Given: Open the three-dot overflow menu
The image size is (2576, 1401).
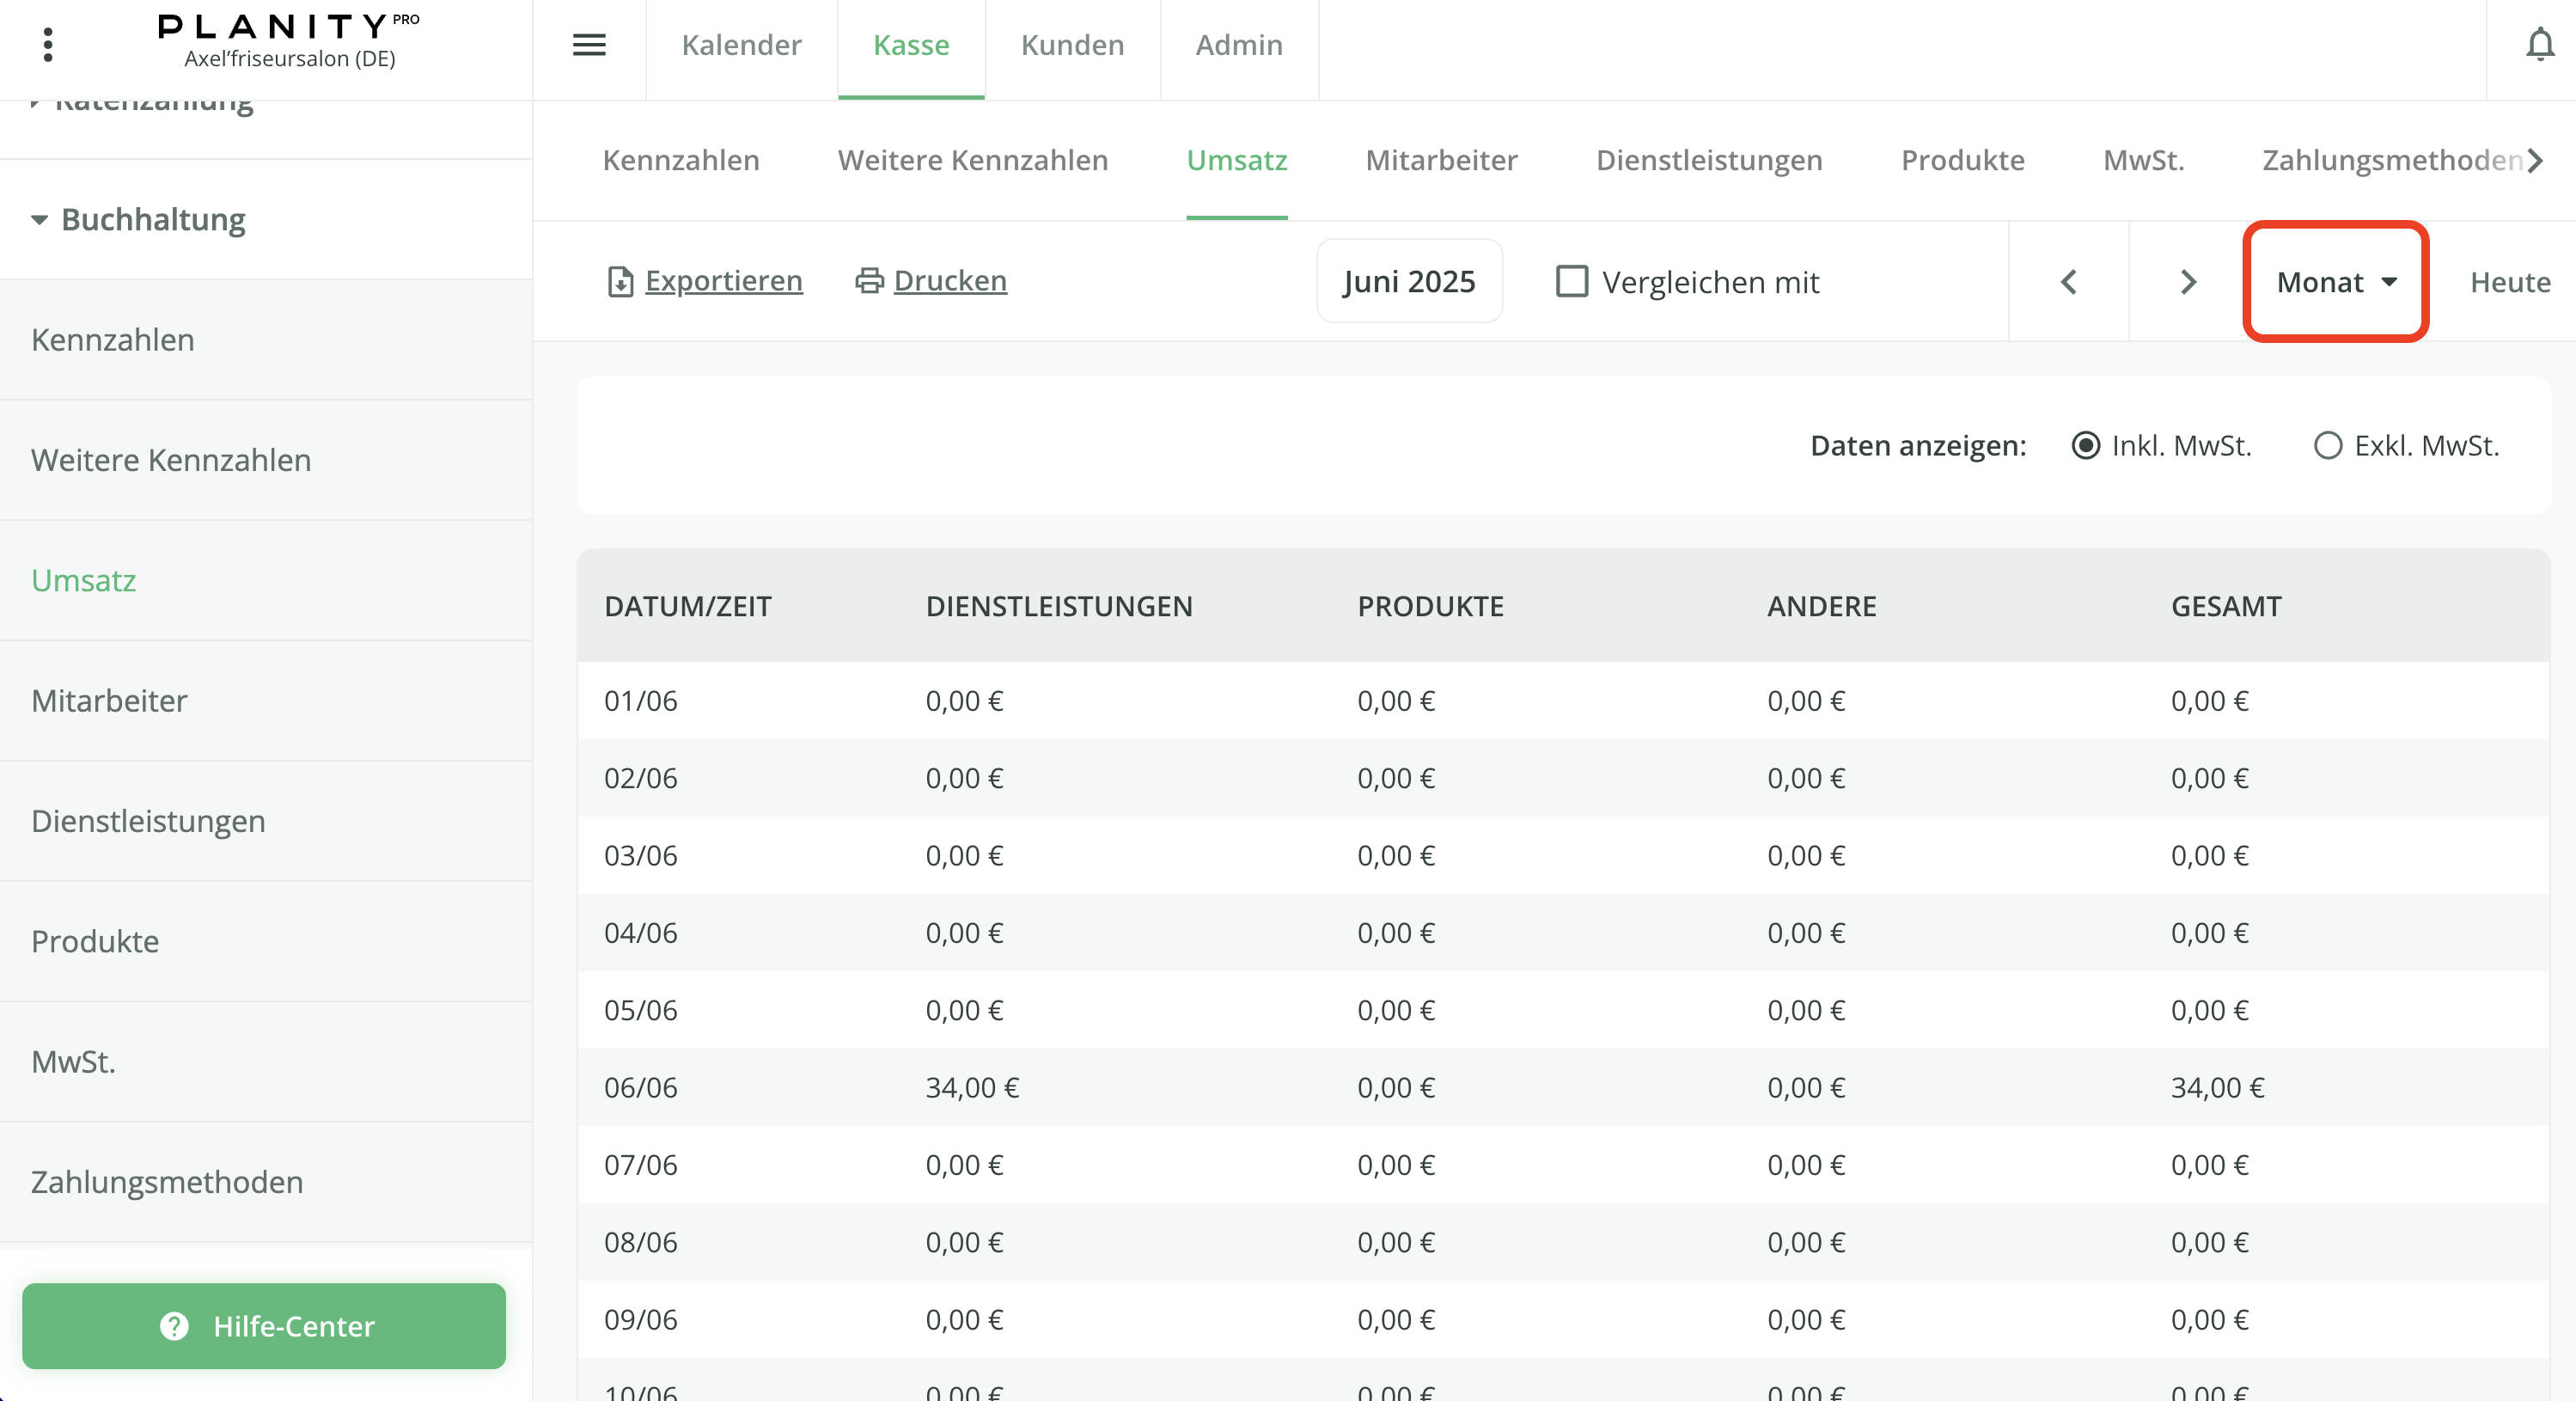Looking at the screenshot, I should [x=47, y=44].
